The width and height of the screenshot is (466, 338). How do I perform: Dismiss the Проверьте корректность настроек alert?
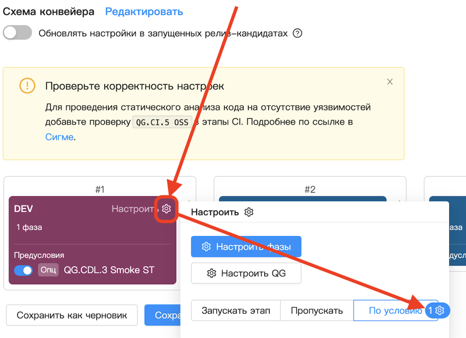(x=390, y=81)
